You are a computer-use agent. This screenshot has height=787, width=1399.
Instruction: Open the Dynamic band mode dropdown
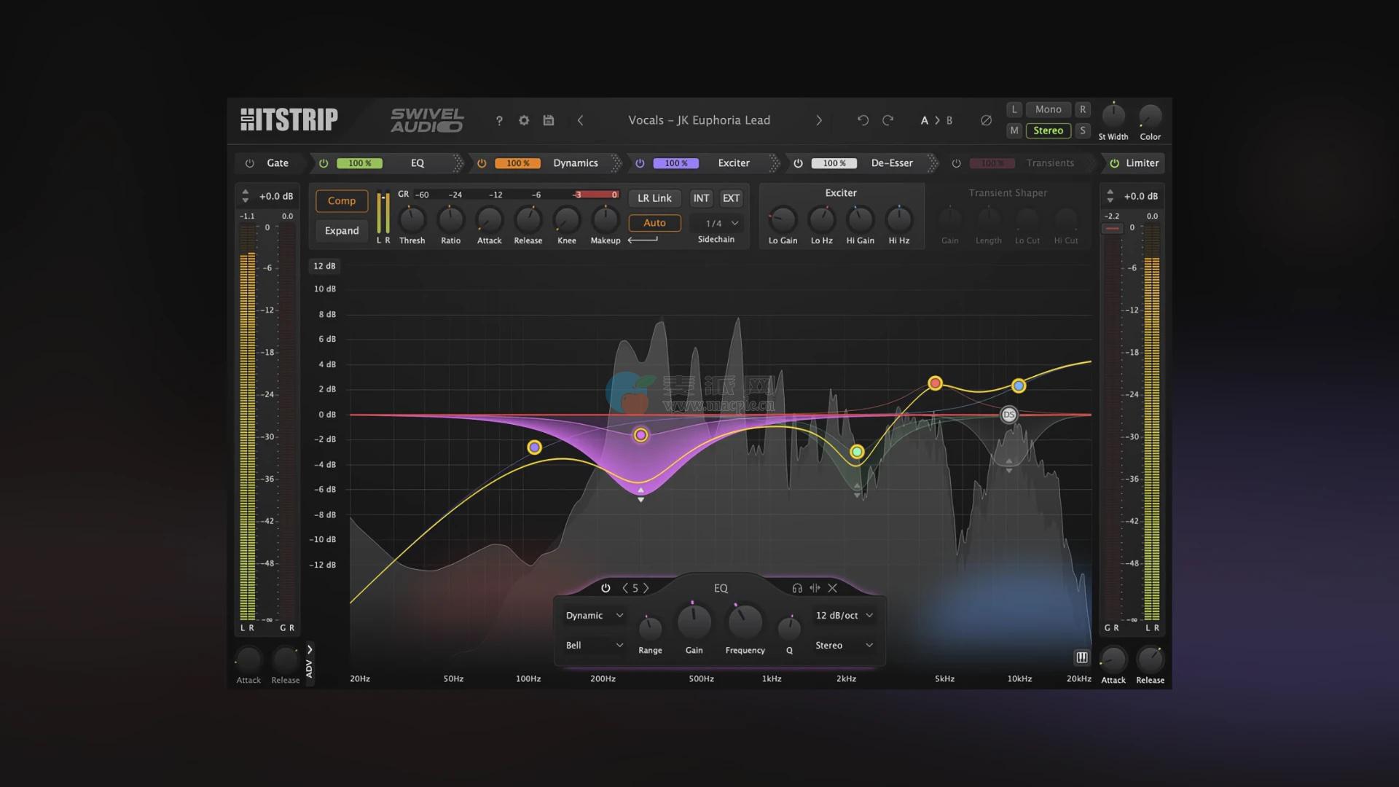click(595, 616)
